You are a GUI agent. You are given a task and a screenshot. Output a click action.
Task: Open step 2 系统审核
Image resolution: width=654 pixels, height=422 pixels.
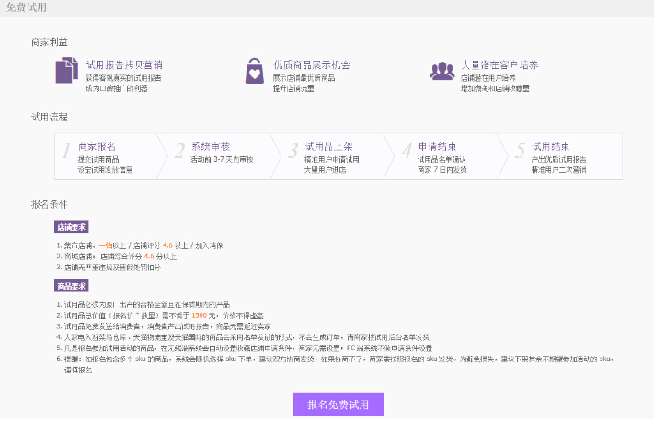click(211, 146)
